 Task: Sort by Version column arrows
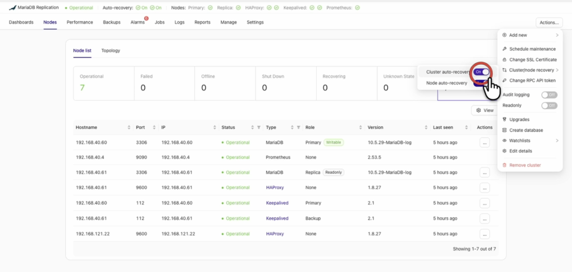click(x=426, y=127)
